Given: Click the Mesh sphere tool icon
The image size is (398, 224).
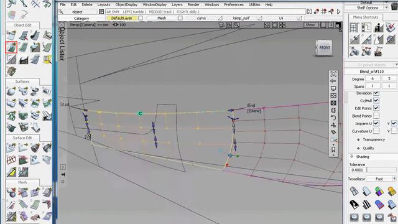Looking at the screenshot, I should coord(11,192).
